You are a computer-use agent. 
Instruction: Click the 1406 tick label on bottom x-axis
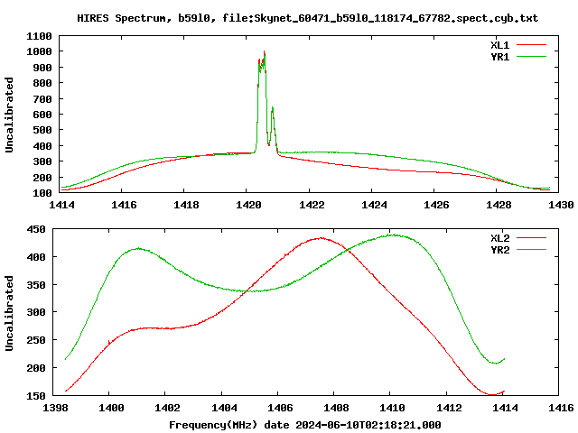pyautogui.click(x=280, y=408)
